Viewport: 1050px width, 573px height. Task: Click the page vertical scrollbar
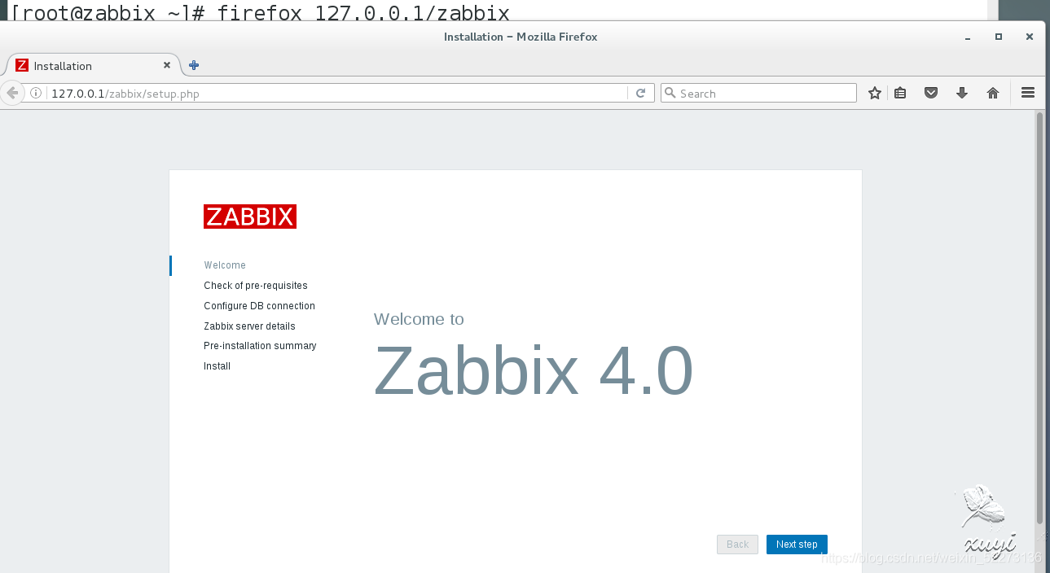(x=1039, y=318)
